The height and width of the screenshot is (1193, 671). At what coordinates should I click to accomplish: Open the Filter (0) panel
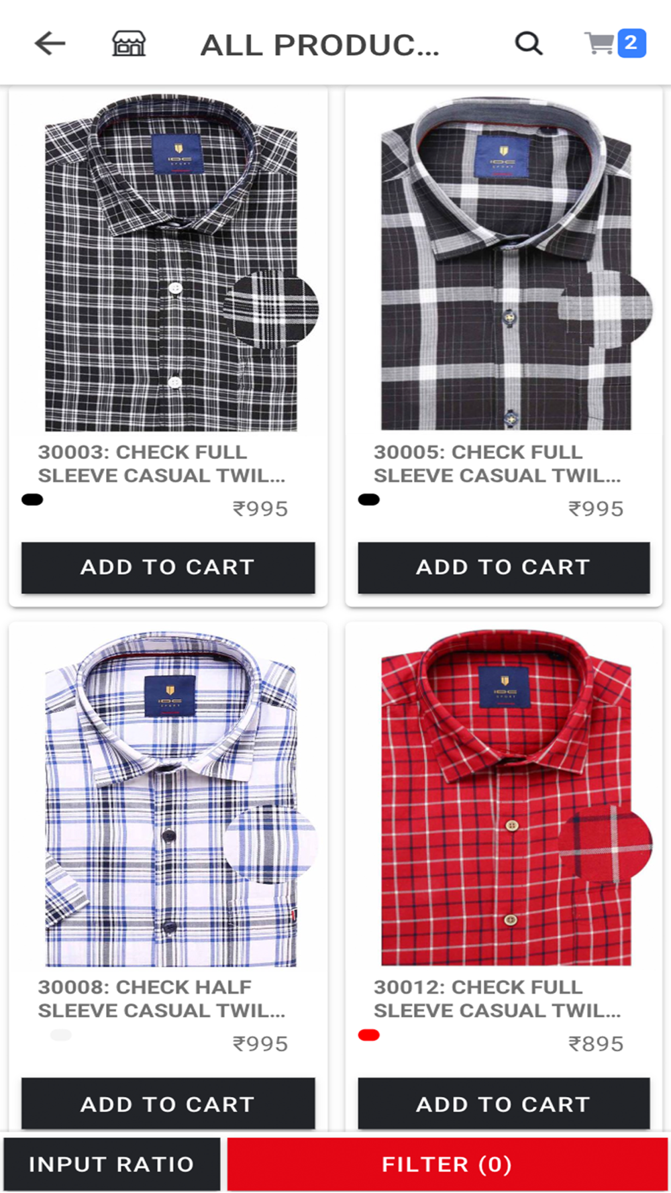(x=447, y=1164)
